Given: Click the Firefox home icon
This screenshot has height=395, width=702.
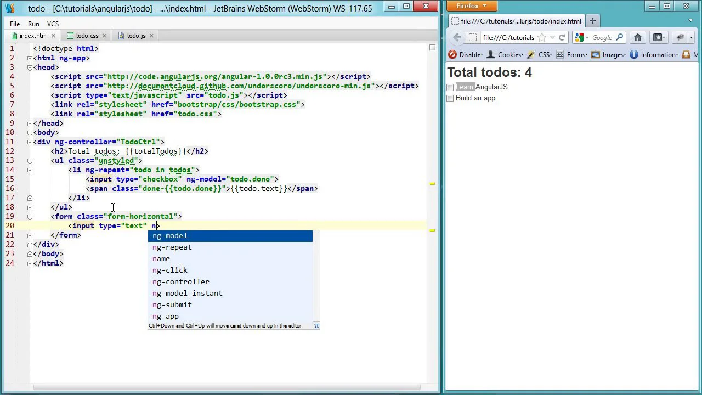Looking at the screenshot, I should (637, 37).
